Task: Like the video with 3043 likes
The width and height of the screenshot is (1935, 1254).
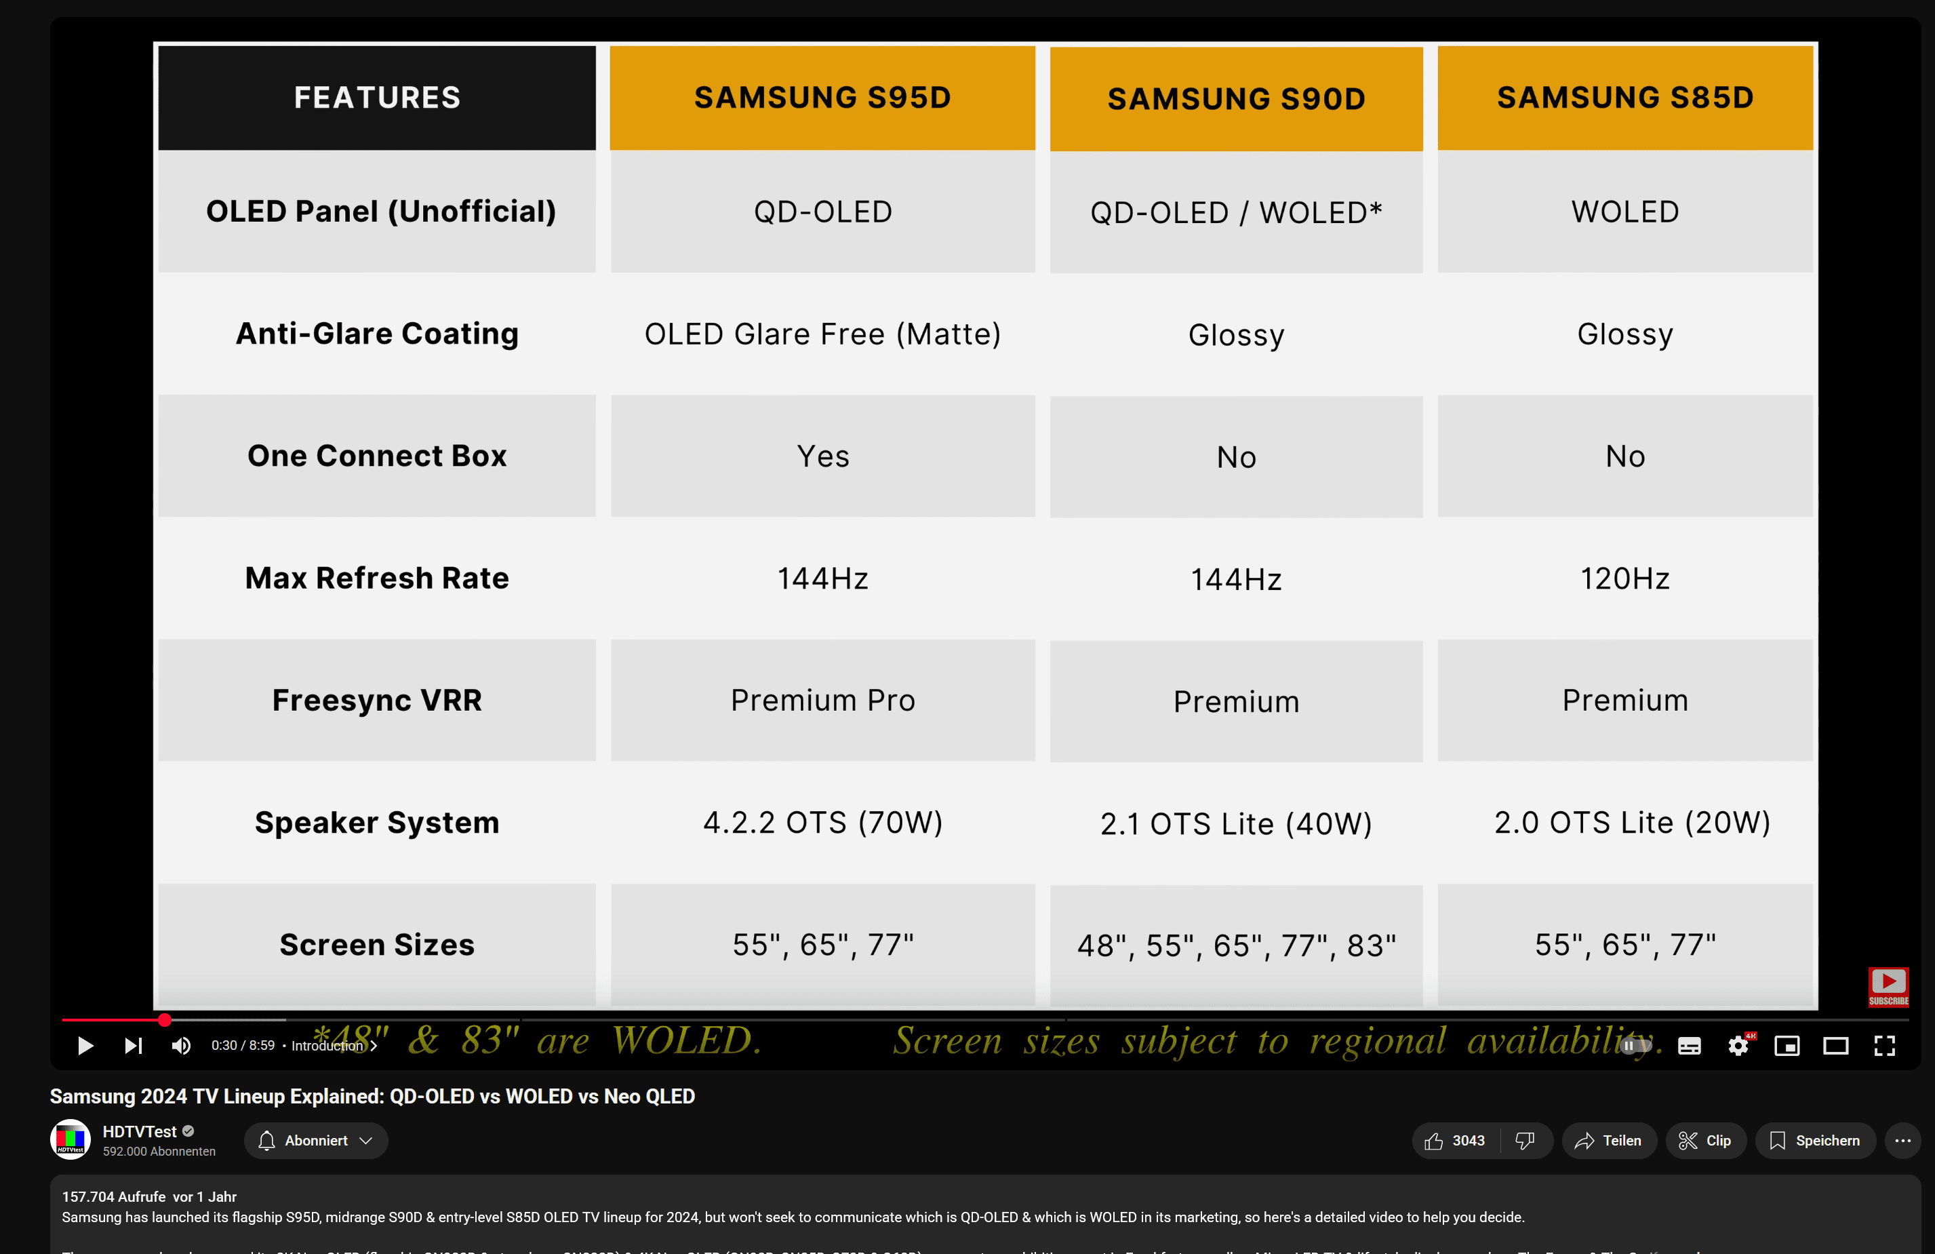Action: (1455, 1140)
